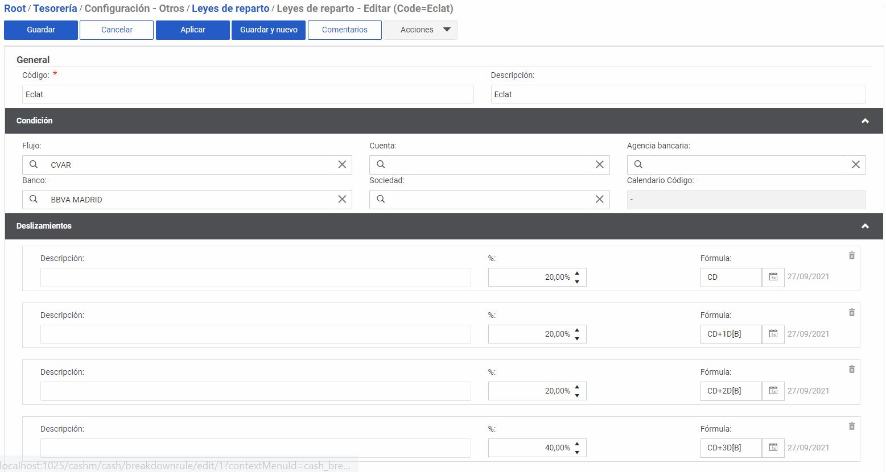
Task: Open formula editor for the CD formula
Action: pyautogui.click(x=773, y=277)
